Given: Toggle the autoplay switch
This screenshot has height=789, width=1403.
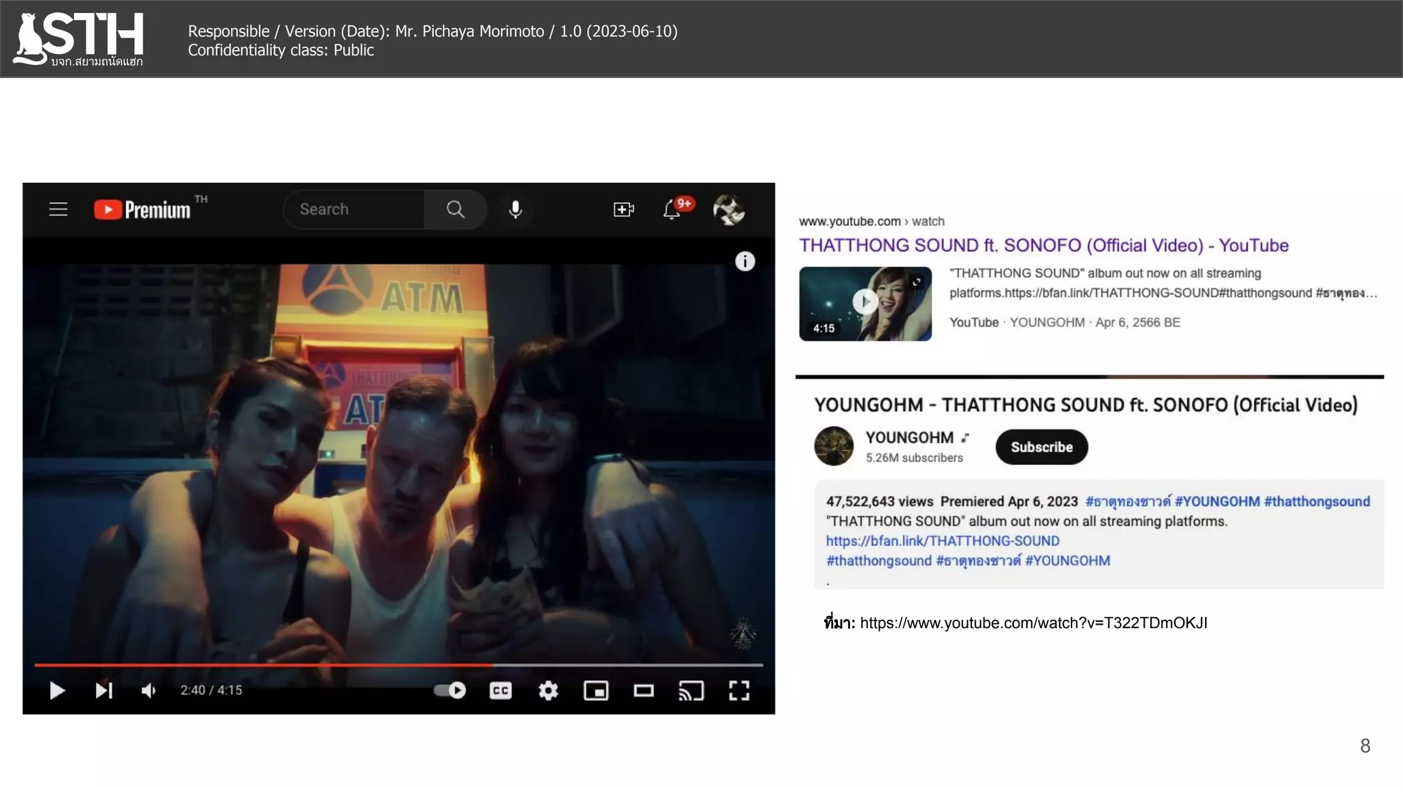Looking at the screenshot, I should tap(450, 690).
